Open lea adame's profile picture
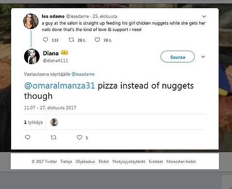Screen dimensions: 232x189 pos(31,21)
